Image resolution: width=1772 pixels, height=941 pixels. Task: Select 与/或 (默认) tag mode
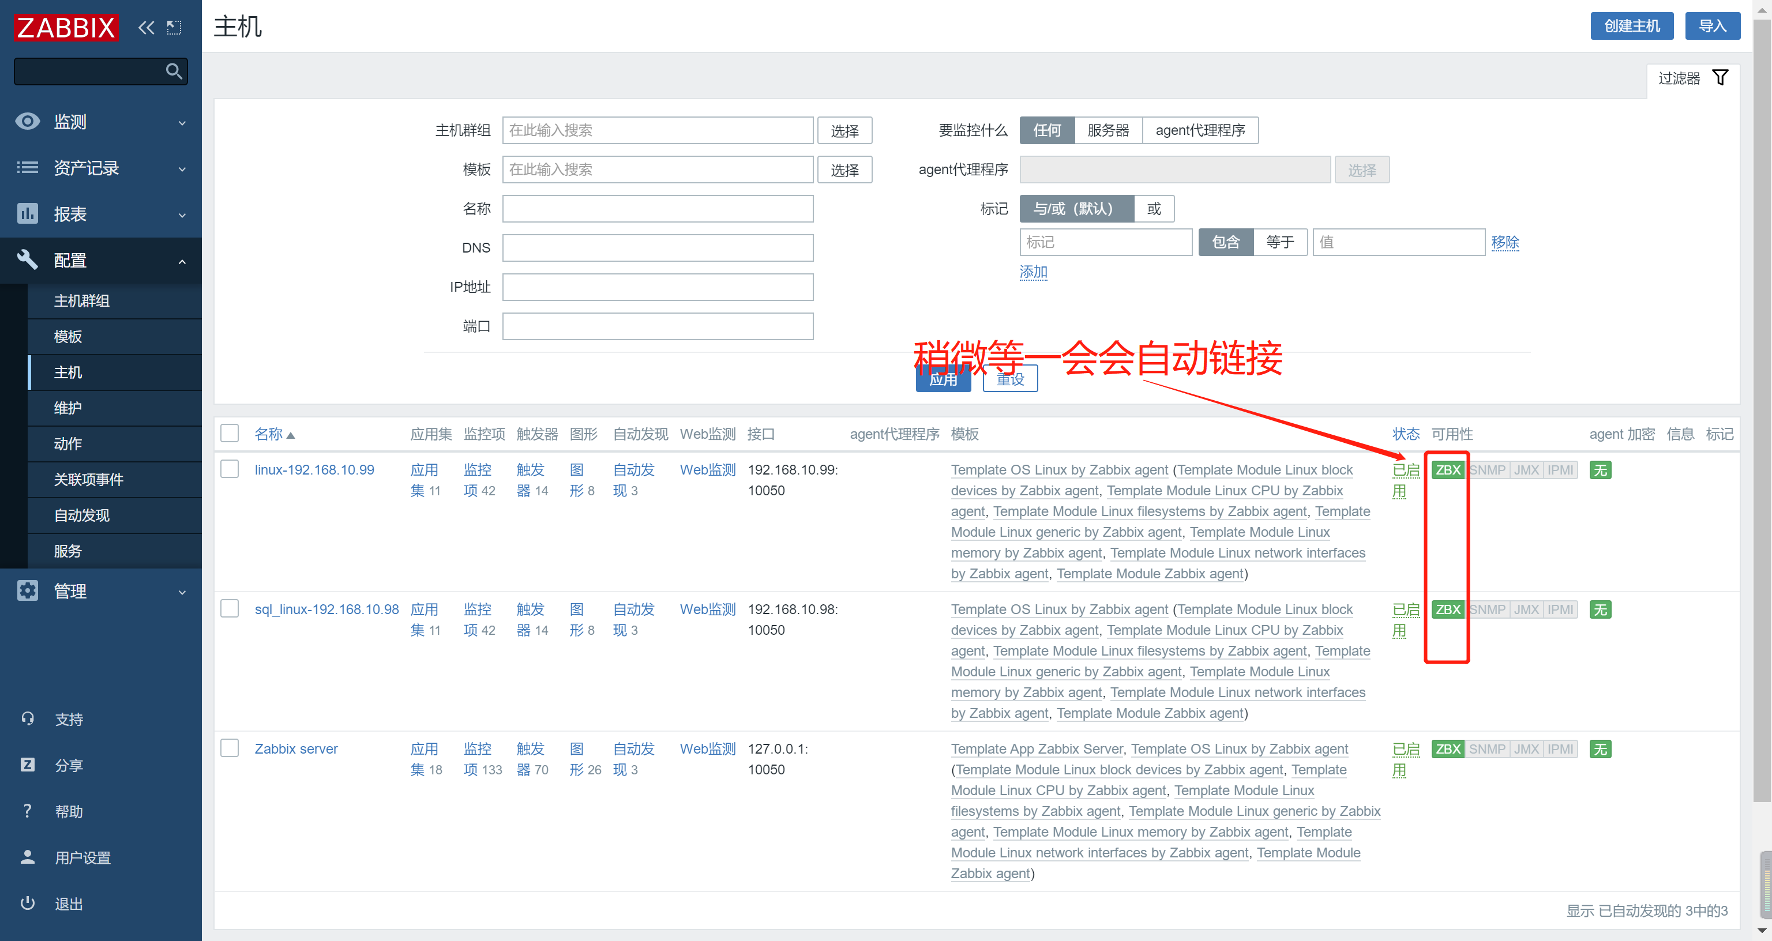[x=1076, y=208]
